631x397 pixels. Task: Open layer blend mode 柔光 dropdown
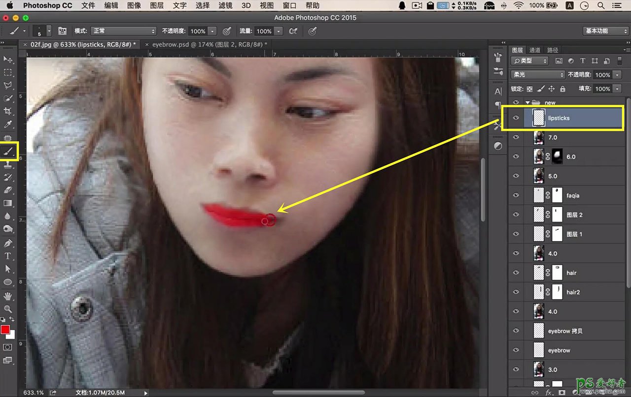tap(538, 75)
